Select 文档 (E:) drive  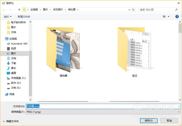[x=14, y=88]
